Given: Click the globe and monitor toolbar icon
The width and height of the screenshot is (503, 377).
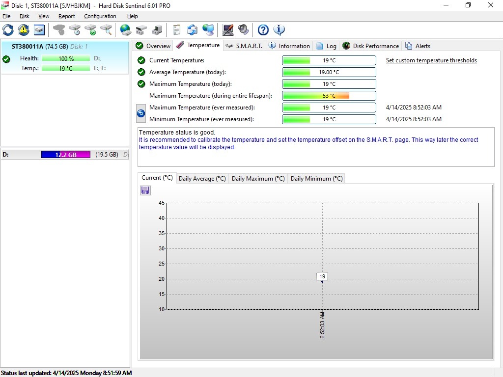Looking at the screenshot, I should (x=208, y=30).
